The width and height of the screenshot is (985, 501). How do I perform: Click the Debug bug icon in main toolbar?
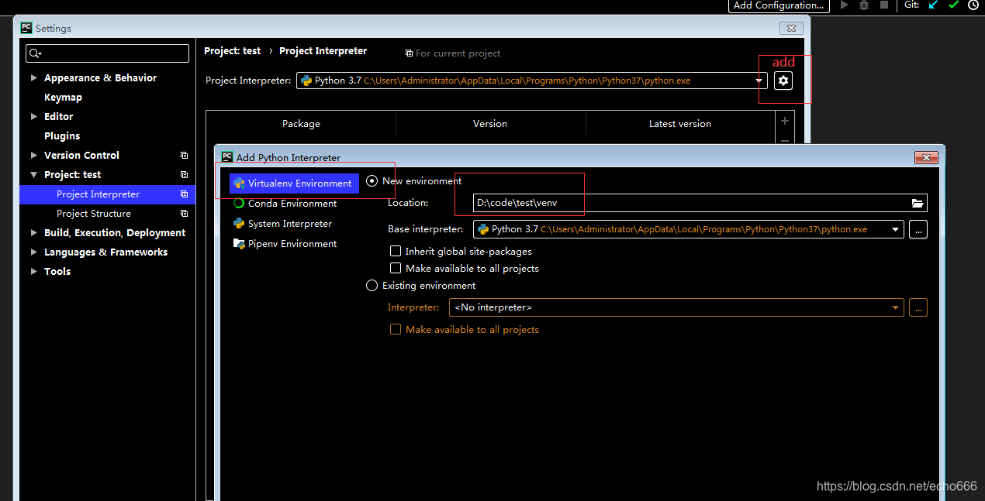pos(864,5)
